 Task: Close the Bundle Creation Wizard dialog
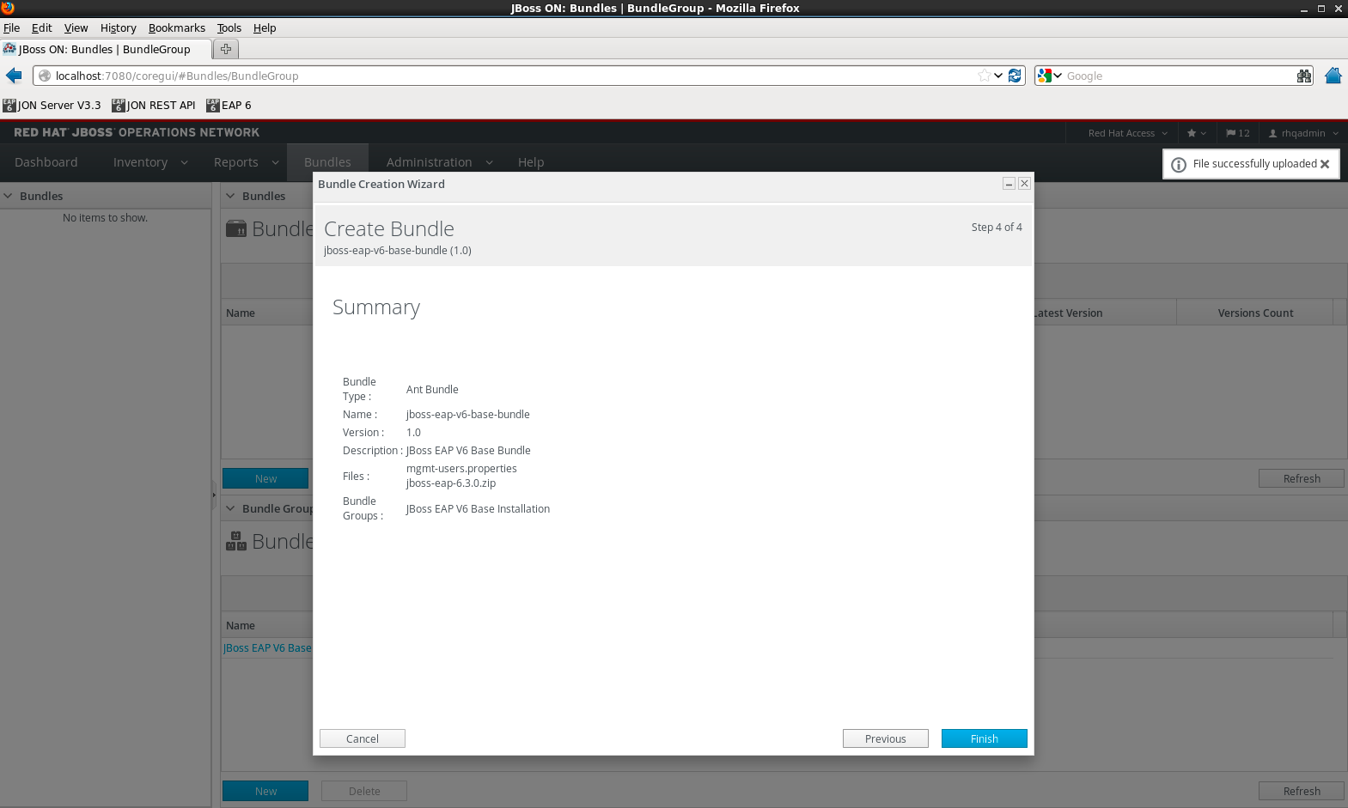[x=1024, y=184]
